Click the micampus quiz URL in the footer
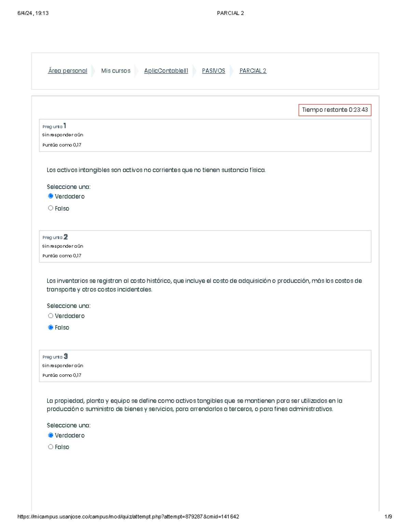Screen dimensions: 410x530 click(128, 517)
